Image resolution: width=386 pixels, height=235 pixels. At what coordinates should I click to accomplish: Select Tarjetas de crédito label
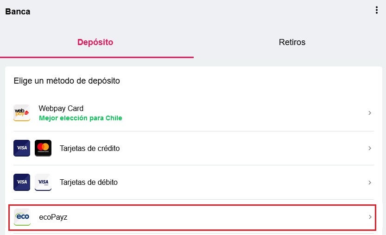[x=89, y=148]
